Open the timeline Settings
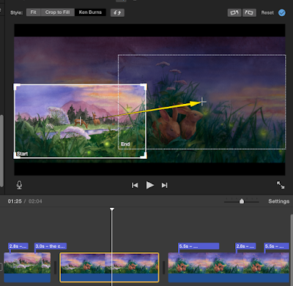Image resolution: width=293 pixels, height=286 pixels. [x=279, y=201]
